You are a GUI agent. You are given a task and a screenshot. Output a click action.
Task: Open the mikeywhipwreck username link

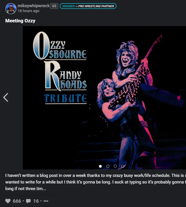[x=34, y=6]
